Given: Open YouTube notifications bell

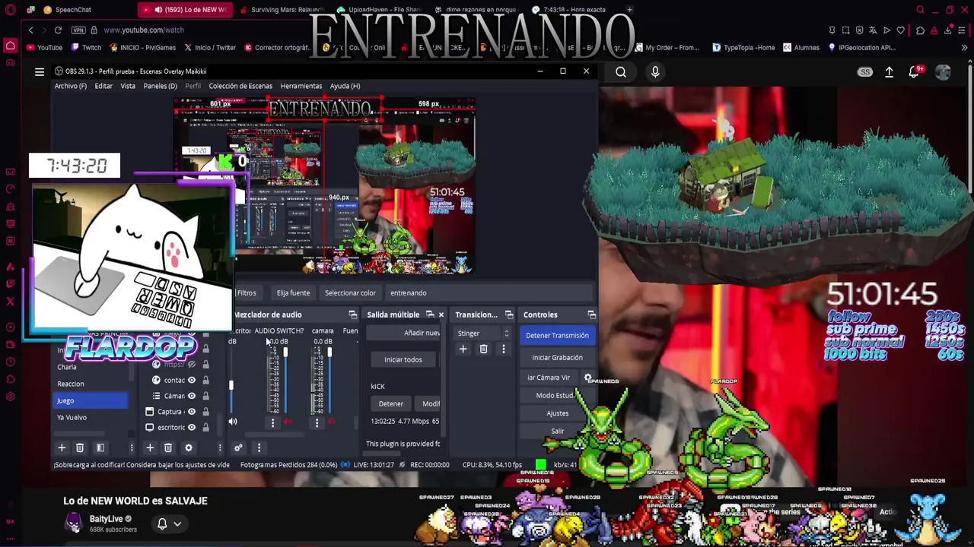Looking at the screenshot, I should click(915, 71).
